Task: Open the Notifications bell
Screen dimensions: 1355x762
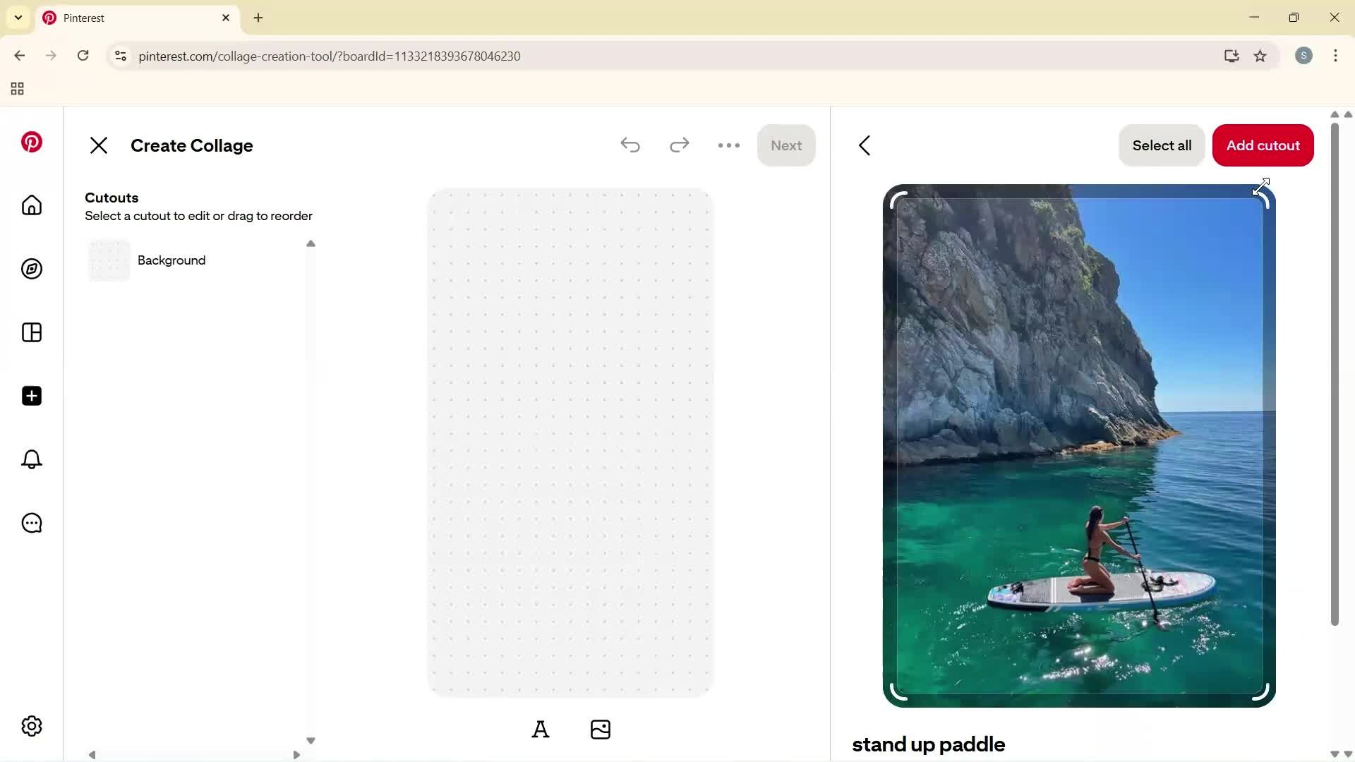Action: point(31,459)
